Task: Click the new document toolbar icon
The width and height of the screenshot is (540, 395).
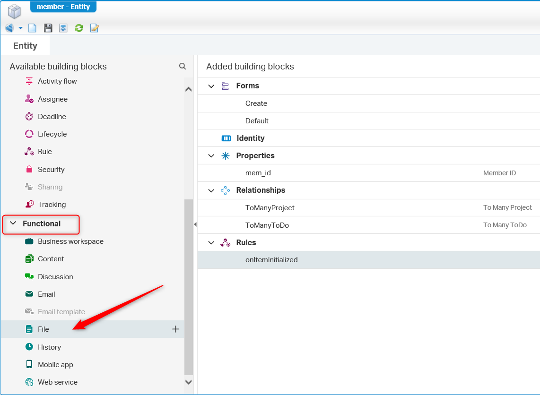Action: [32, 28]
